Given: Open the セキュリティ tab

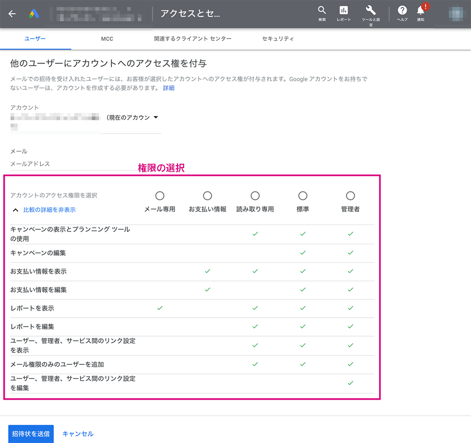Looking at the screenshot, I should click(x=278, y=39).
